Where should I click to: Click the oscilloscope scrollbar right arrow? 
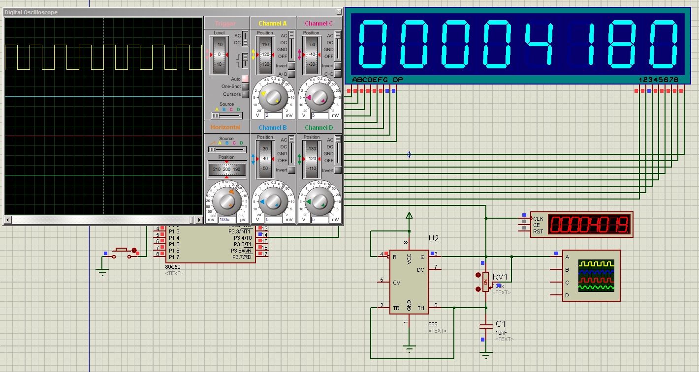pyautogui.click(x=199, y=220)
